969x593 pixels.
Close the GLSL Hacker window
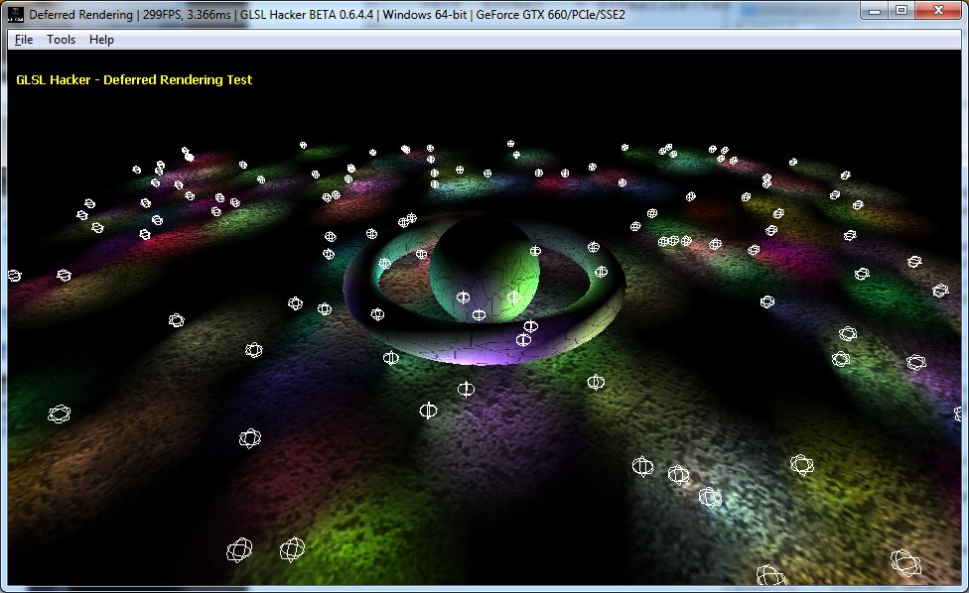(x=938, y=11)
